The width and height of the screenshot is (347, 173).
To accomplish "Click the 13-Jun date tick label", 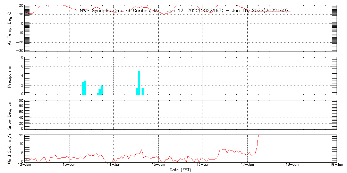I will point(69,165).
